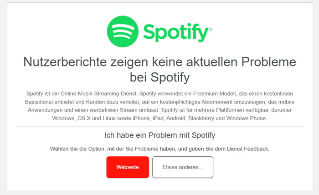Click the Spotify wordmark text in logo
The width and height of the screenshot is (319, 195).
tap(175, 33)
